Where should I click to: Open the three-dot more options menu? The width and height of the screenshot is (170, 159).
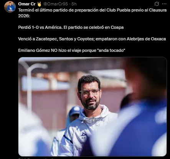coord(164,4)
